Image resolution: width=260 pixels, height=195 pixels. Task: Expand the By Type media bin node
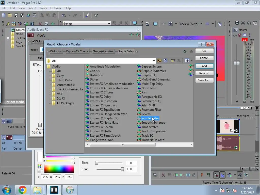[8, 38]
